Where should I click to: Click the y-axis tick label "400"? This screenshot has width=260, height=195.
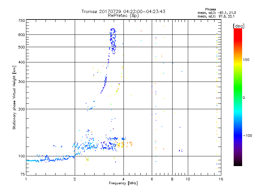tap(21, 62)
